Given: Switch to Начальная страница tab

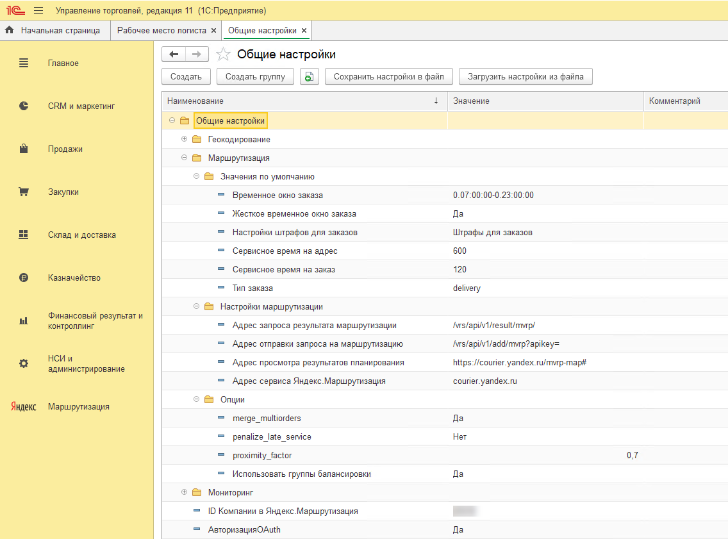Looking at the screenshot, I should 60,30.
